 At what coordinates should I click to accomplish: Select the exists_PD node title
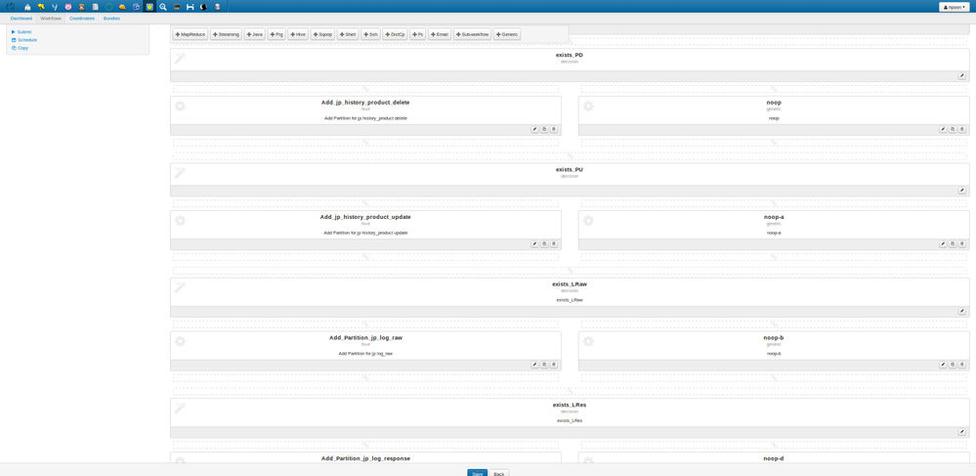click(569, 55)
